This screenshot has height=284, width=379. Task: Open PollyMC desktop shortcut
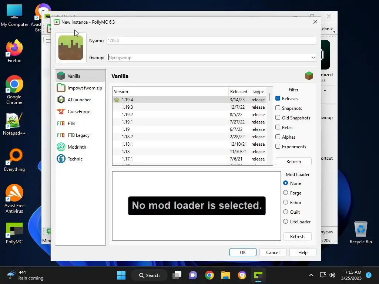(x=14, y=233)
